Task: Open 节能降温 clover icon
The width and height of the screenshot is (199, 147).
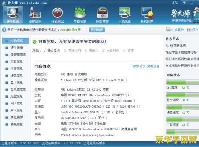Action: (x=80, y=15)
